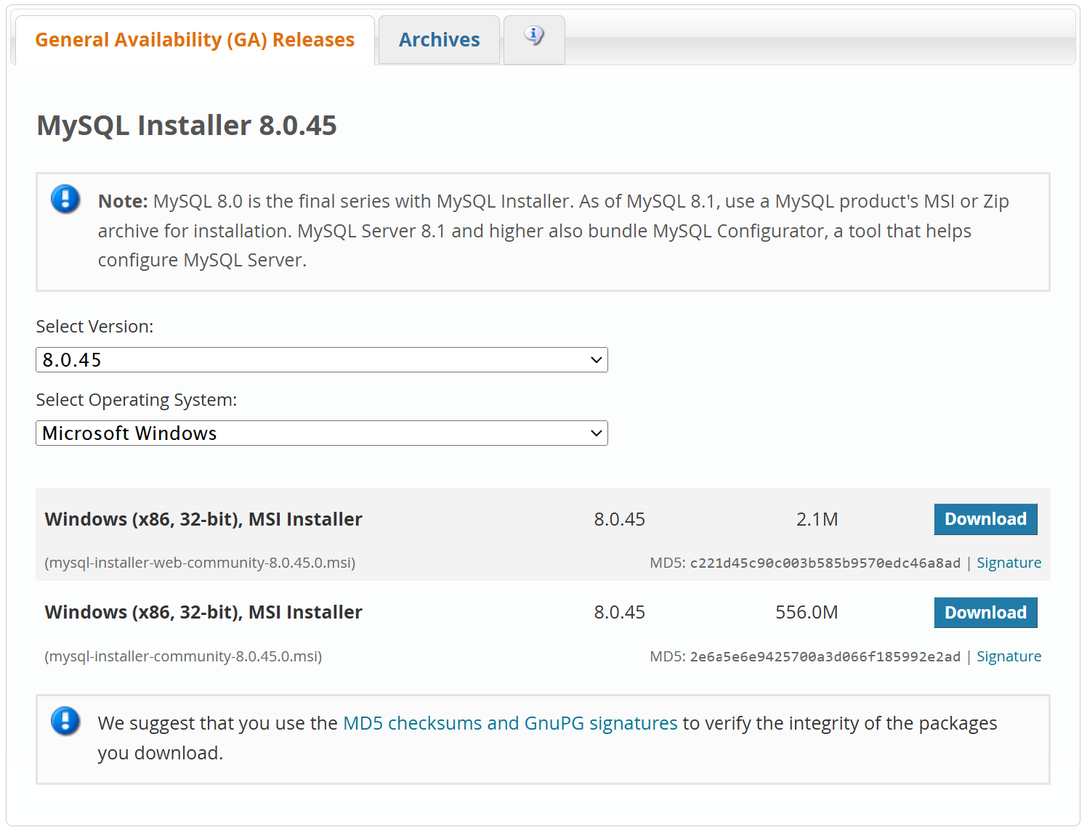Viewport: 1087px width, 832px height.
Task: Click the 556.0M file size value
Action: tap(806, 613)
